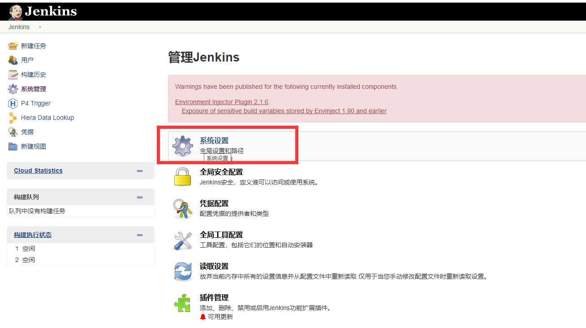Open 全局安全配置 heading
This screenshot has width=586, height=328.
(221, 172)
